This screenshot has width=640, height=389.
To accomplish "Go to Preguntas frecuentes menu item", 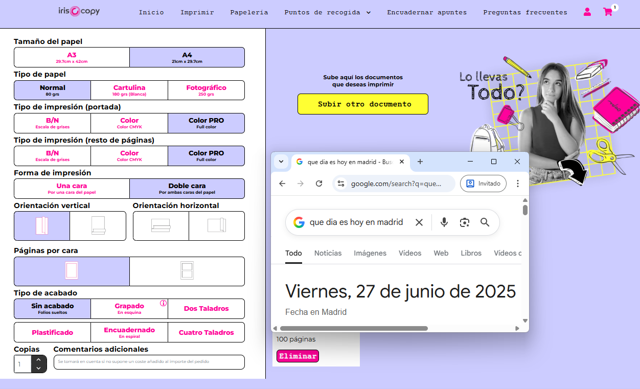I will (525, 12).
